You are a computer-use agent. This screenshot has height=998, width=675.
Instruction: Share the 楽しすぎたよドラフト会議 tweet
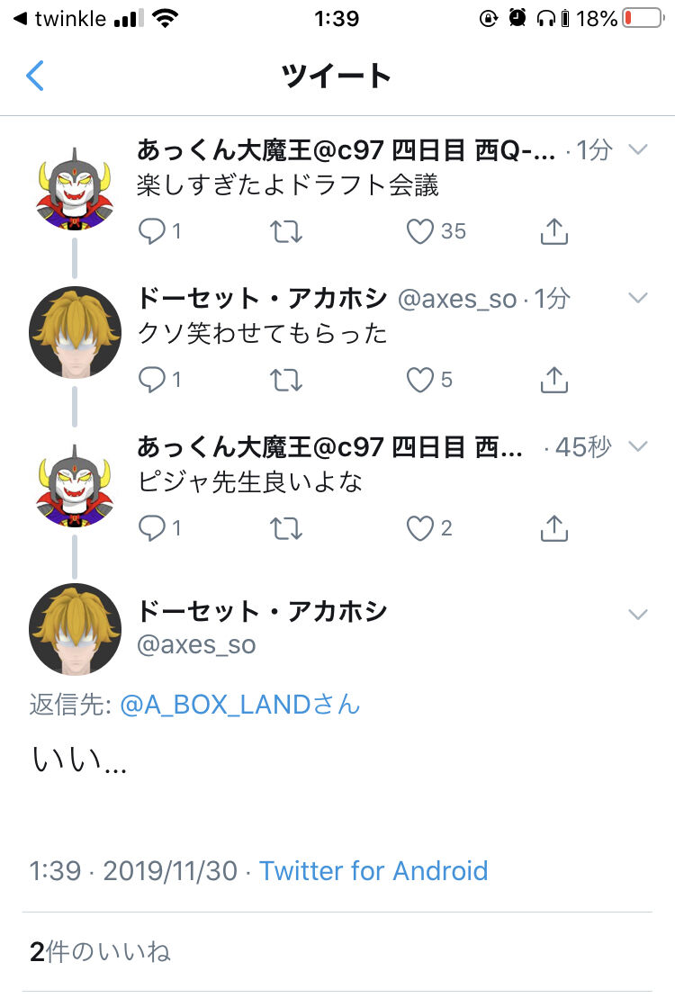point(554,231)
